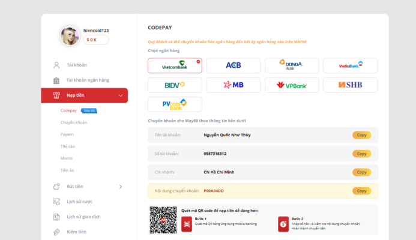Copy the transfer content P00A04DD

(361, 191)
